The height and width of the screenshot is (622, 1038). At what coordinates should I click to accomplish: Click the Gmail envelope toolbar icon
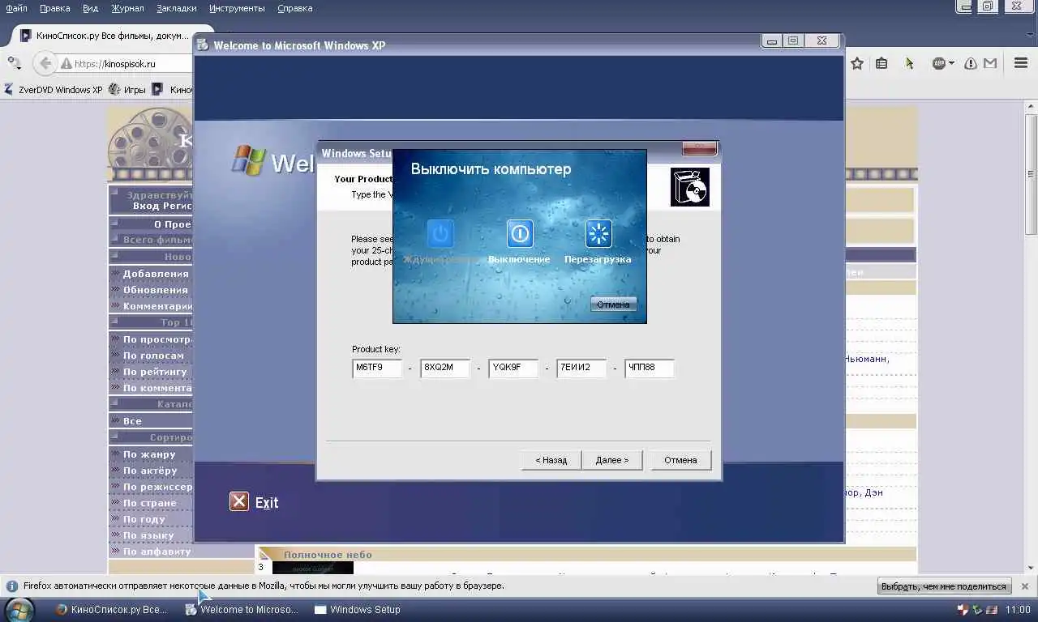click(x=991, y=63)
